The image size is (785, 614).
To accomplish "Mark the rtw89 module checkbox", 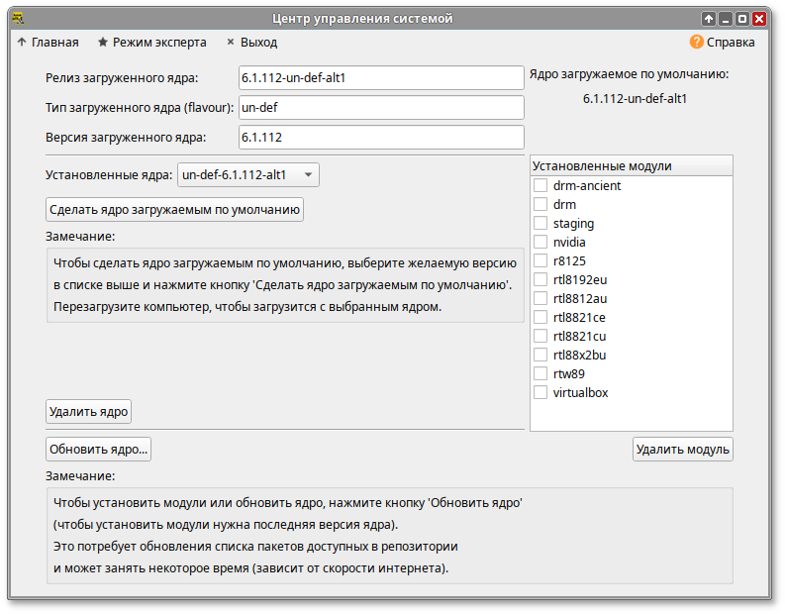I will coord(540,374).
